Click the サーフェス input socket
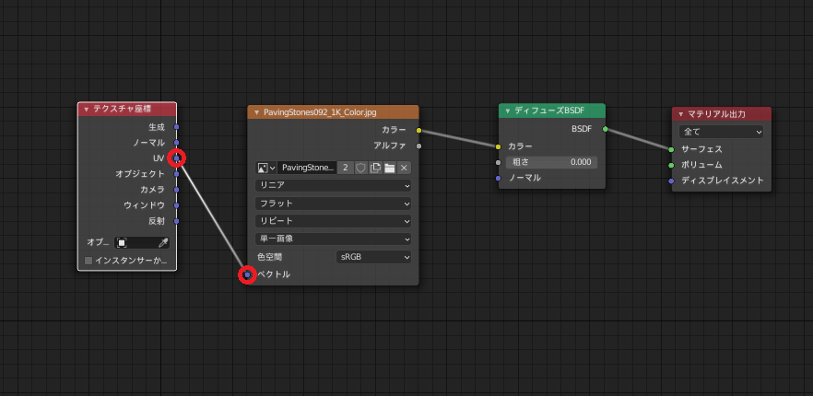The width and height of the screenshot is (813, 396). (x=671, y=149)
